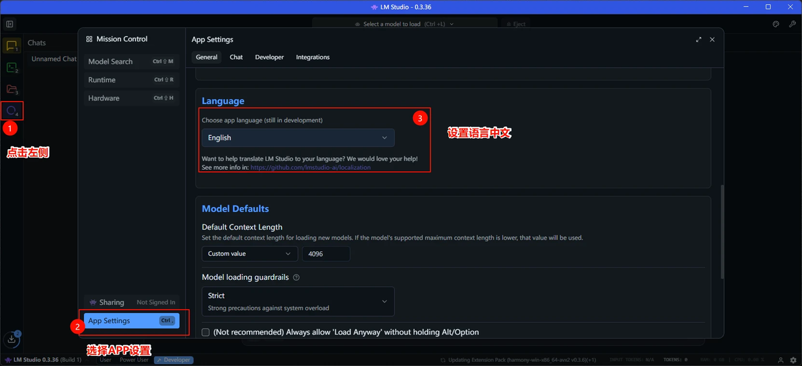Click the Default Context Length label
802x366 pixels.
(x=242, y=227)
